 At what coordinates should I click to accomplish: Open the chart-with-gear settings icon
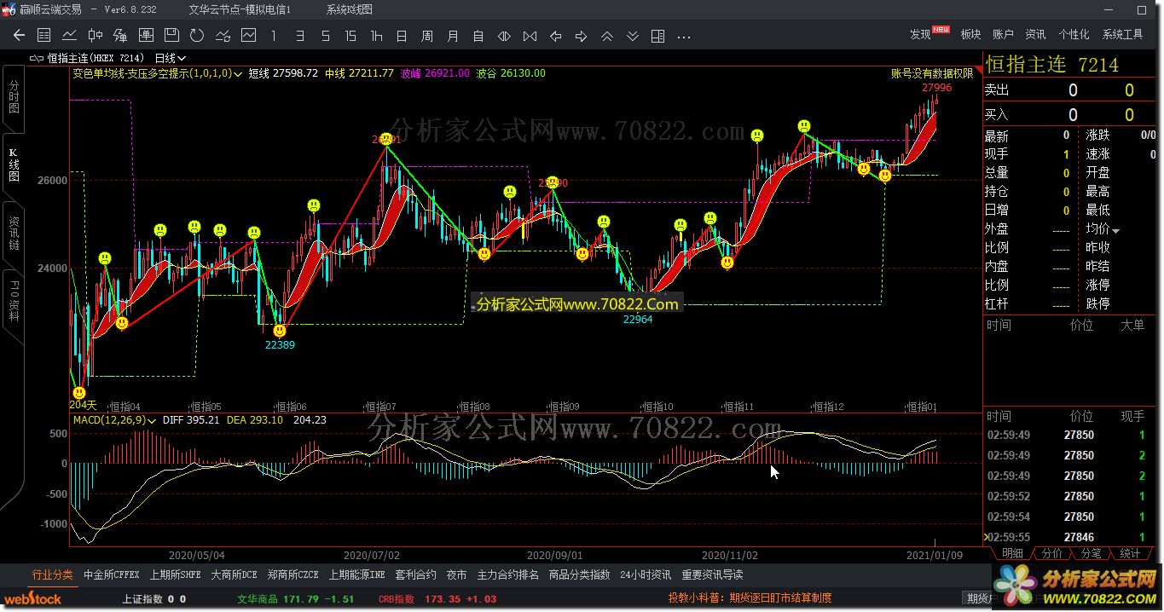223,36
